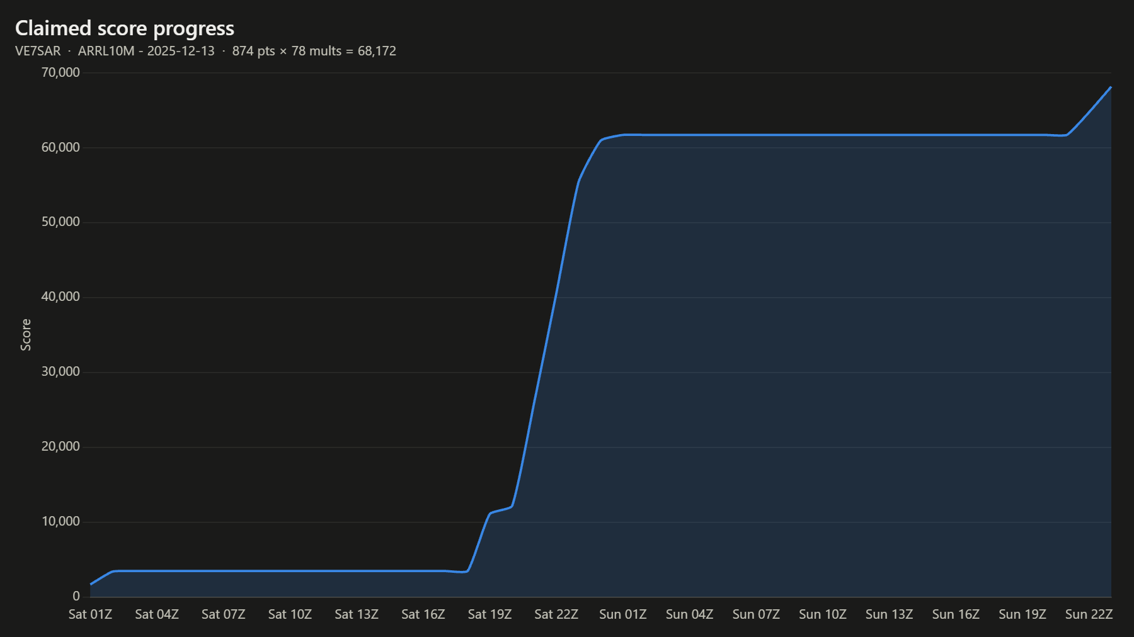Click the 'ARRL10M - 2025-12-13' contest label
The width and height of the screenshot is (1134, 637).
pyautogui.click(x=146, y=51)
